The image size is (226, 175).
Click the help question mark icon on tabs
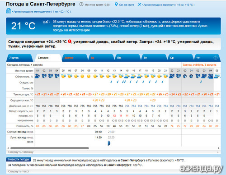[x=216, y=58]
